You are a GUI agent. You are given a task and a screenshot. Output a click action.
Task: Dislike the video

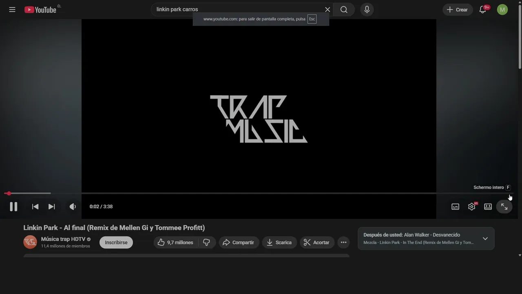pyautogui.click(x=207, y=243)
